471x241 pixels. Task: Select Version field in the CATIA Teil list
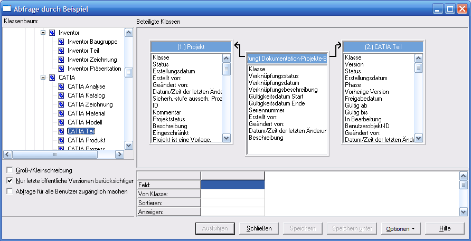[x=354, y=64]
